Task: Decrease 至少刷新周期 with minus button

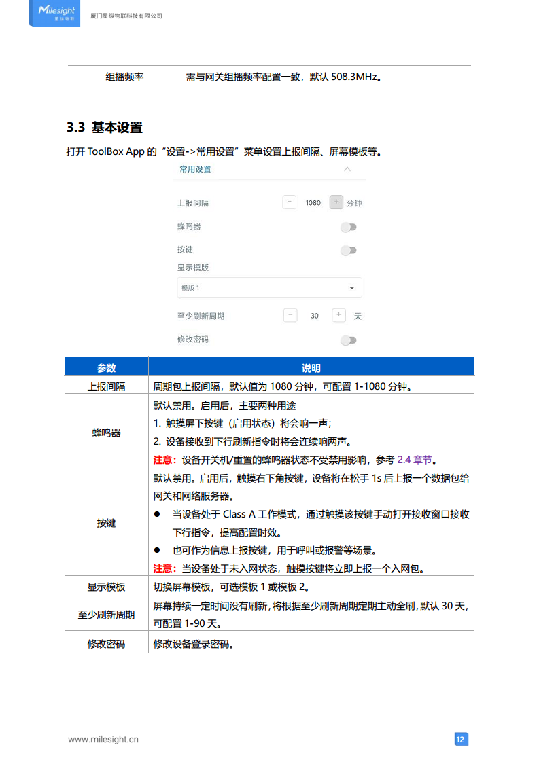Action: coord(290,315)
